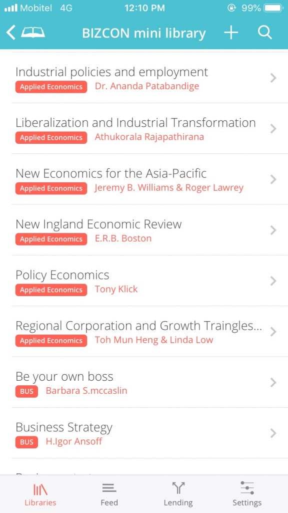Open the book library icon
The height and width of the screenshot is (513, 288).
tap(33, 33)
